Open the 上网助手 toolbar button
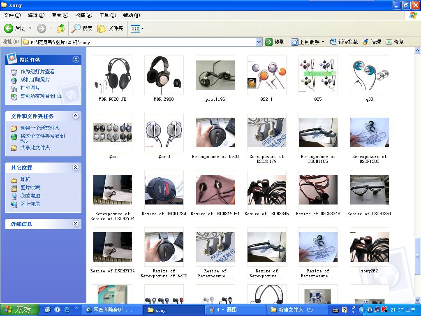 point(306,42)
